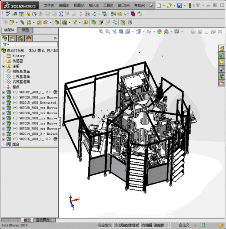
Task: Click the Display Style cube icon
Action: tap(138, 31)
